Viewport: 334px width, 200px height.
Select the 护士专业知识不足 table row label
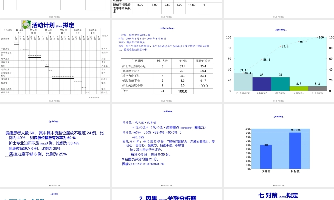pyautogui.click(x=134, y=66)
